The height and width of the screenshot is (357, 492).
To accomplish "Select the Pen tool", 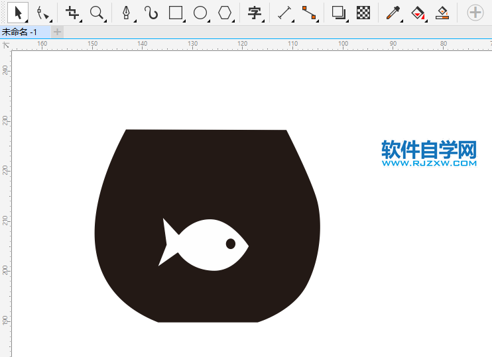I will pos(127,13).
